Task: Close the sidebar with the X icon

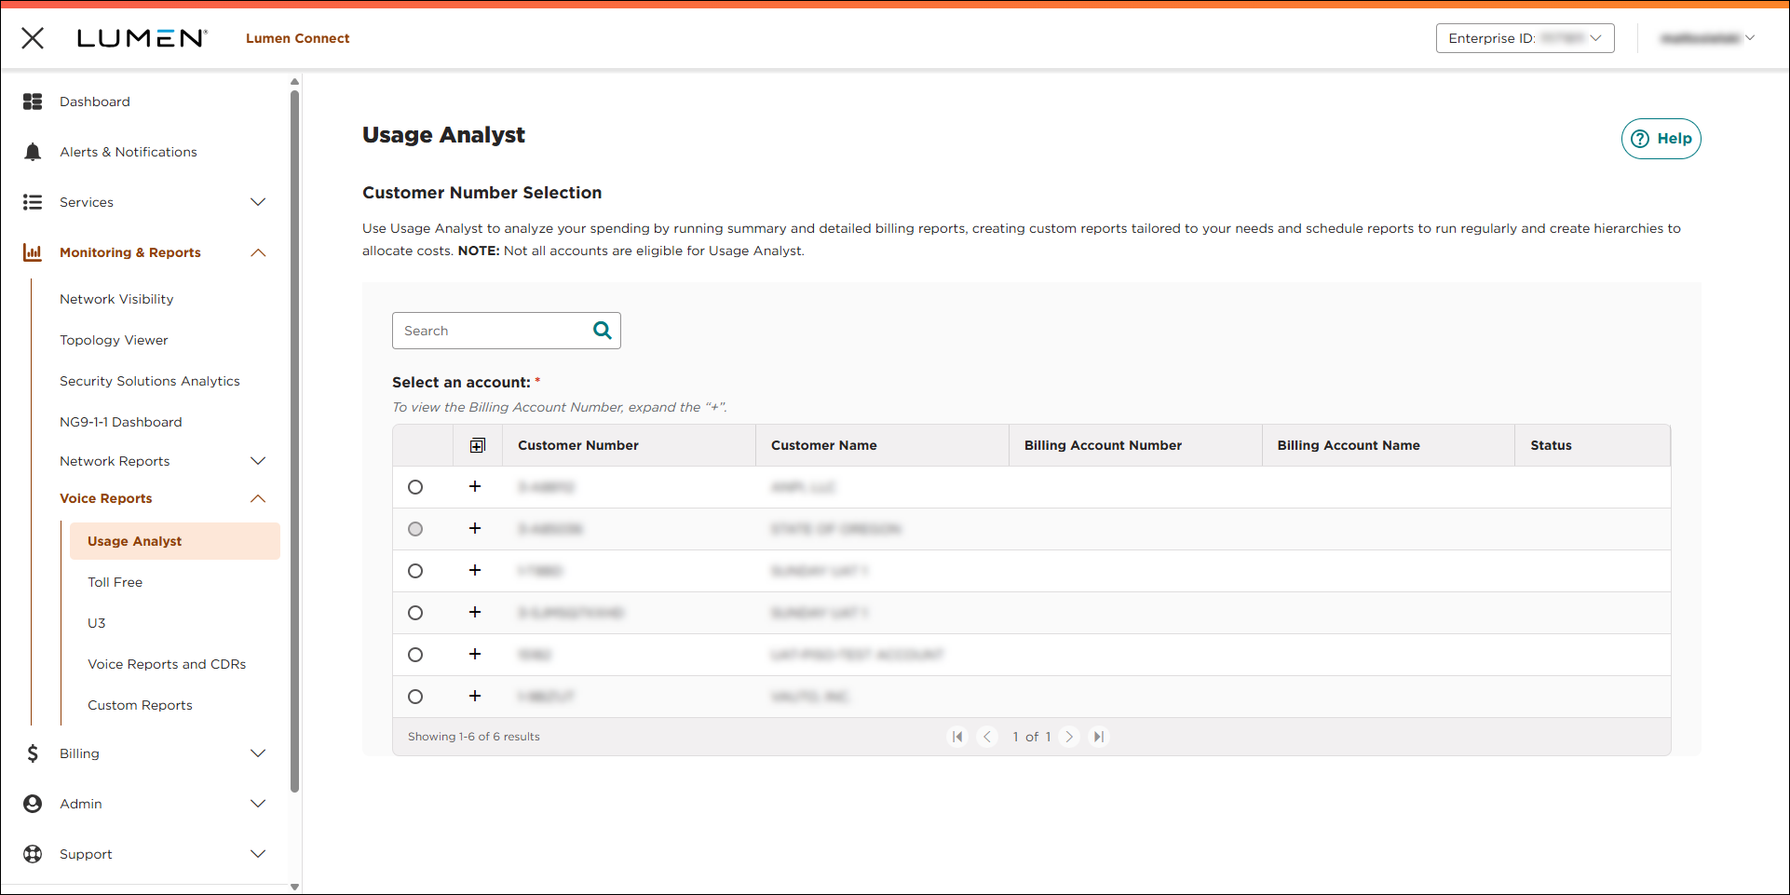Action: pyautogui.click(x=33, y=38)
